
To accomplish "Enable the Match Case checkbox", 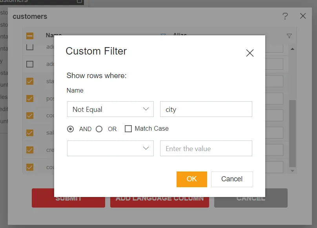I will coord(128,129).
